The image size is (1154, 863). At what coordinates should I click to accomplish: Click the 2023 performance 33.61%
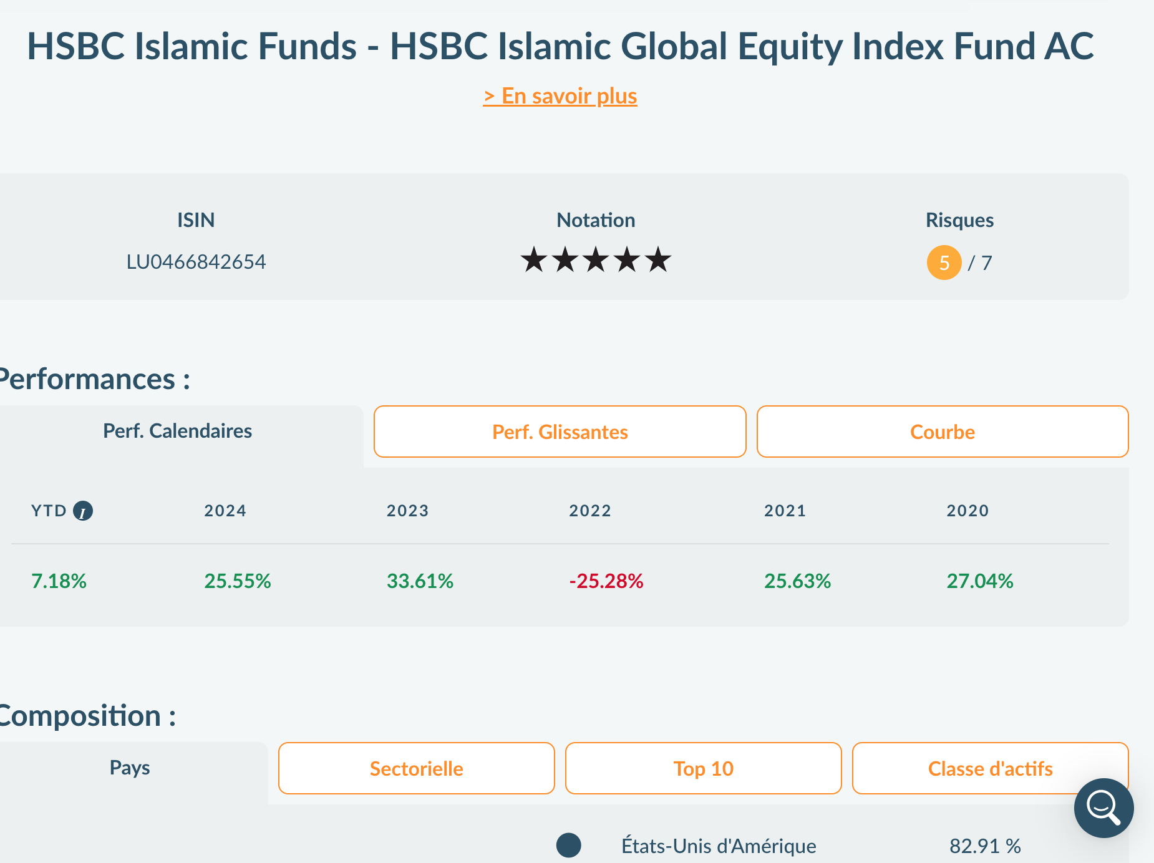(420, 581)
